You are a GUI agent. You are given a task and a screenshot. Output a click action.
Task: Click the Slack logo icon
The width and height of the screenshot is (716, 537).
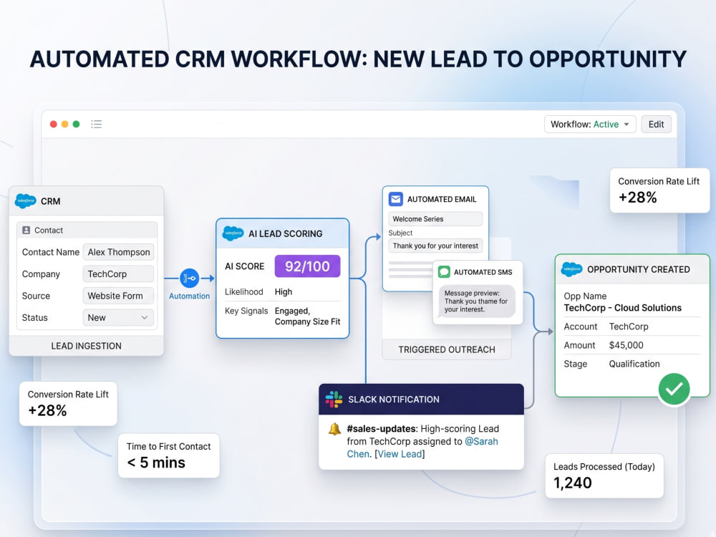[334, 399]
